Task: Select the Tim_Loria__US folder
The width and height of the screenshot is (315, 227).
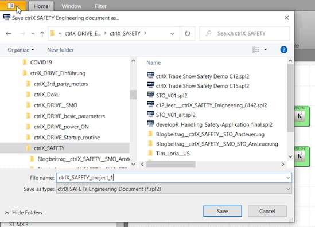Action: point(173,154)
